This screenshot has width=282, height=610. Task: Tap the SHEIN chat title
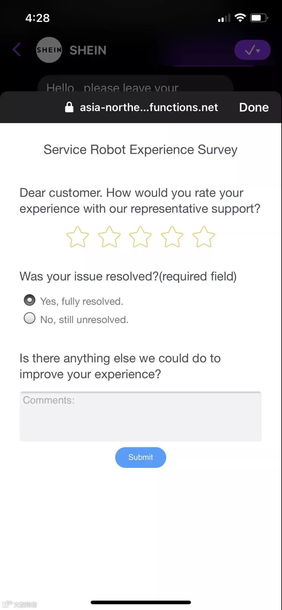88,50
